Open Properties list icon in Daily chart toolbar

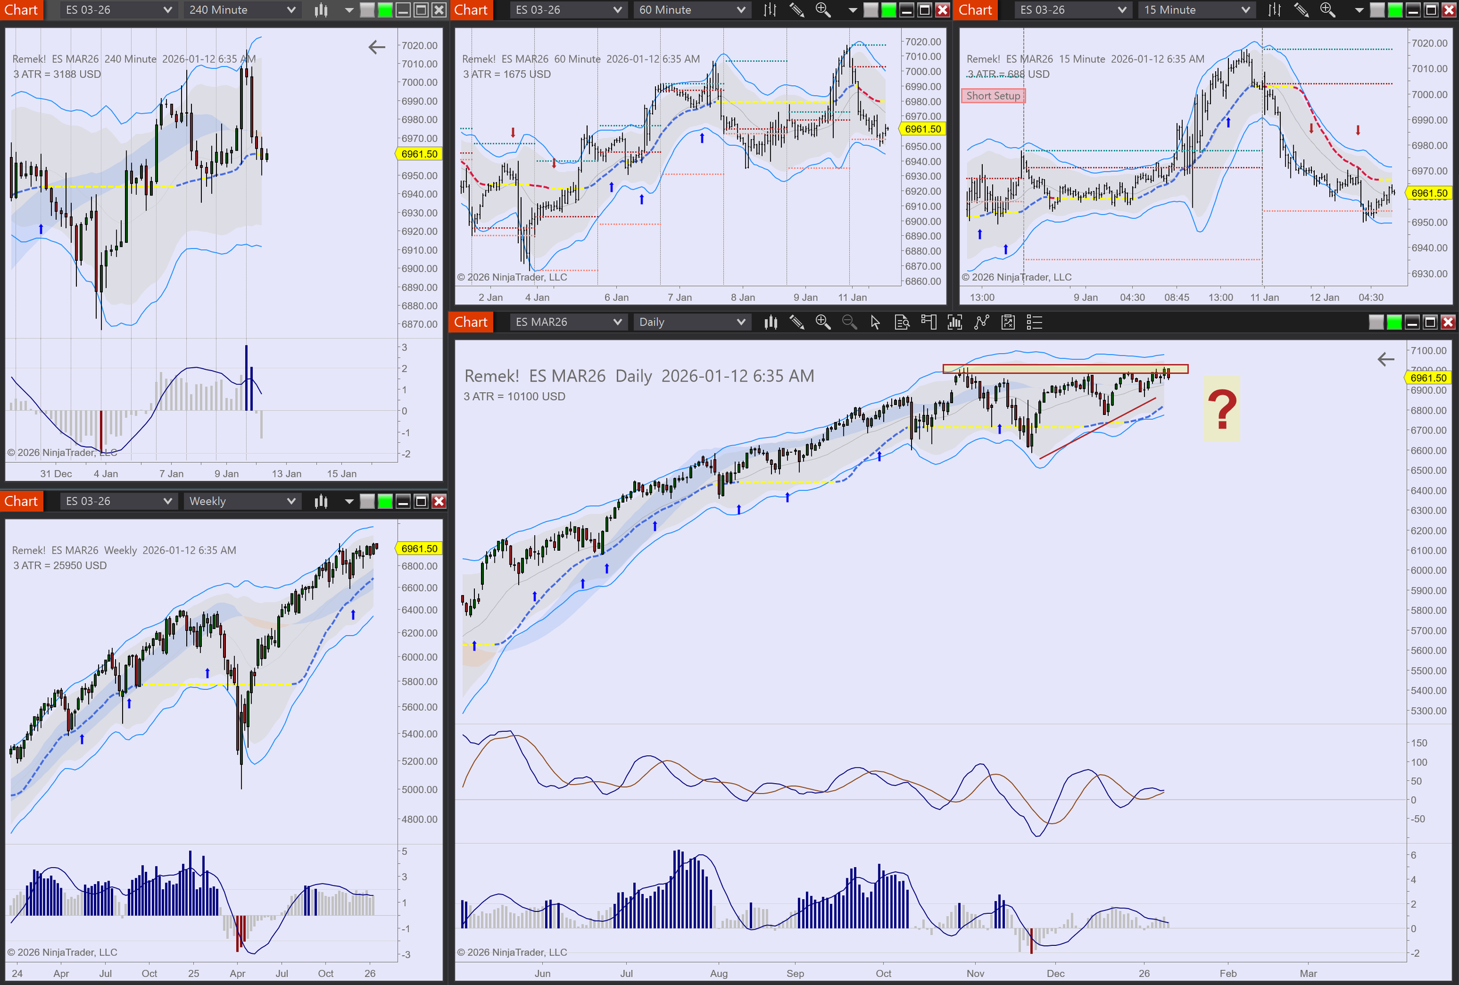click(x=1034, y=322)
